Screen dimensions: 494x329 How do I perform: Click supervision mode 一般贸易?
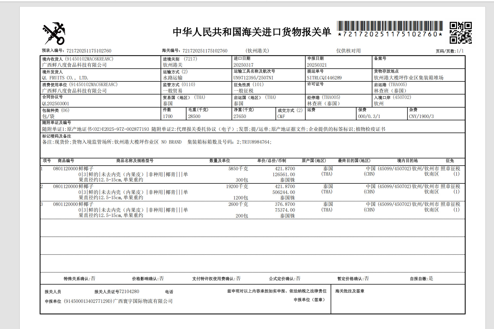(173, 91)
